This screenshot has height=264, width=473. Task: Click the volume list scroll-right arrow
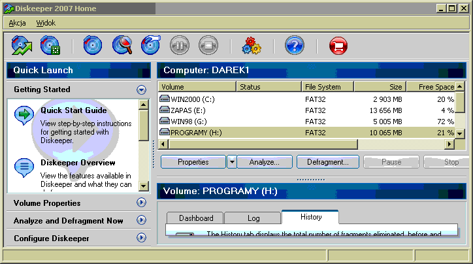click(x=449, y=144)
